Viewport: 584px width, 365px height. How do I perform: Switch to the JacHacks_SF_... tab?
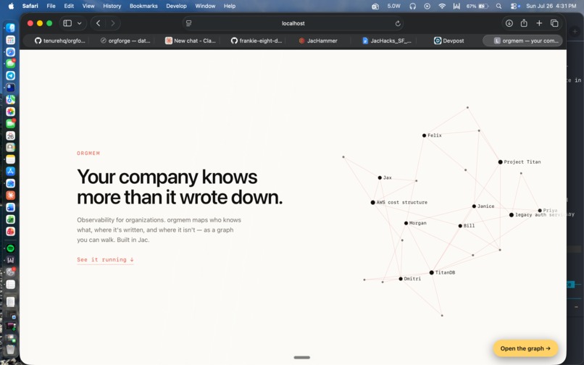click(387, 41)
